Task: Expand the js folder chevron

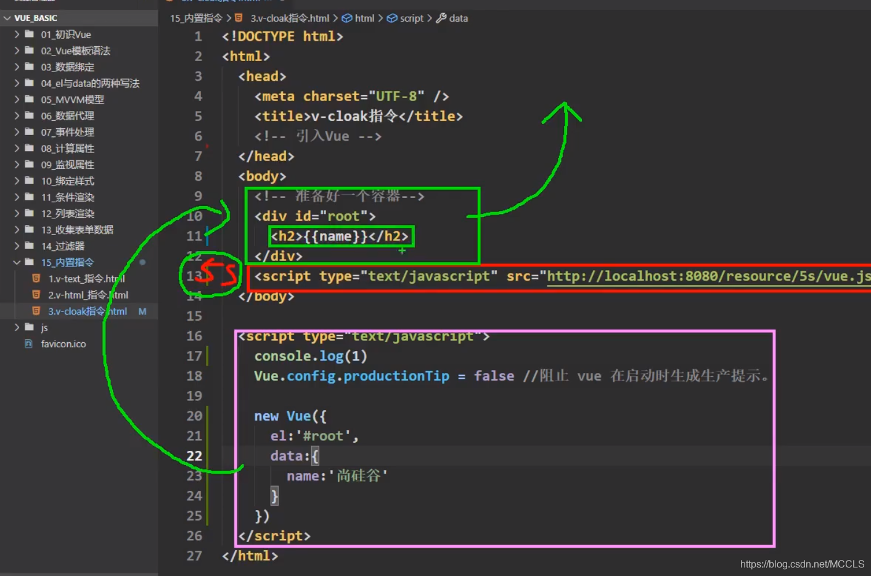Action: pyautogui.click(x=17, y=327)
